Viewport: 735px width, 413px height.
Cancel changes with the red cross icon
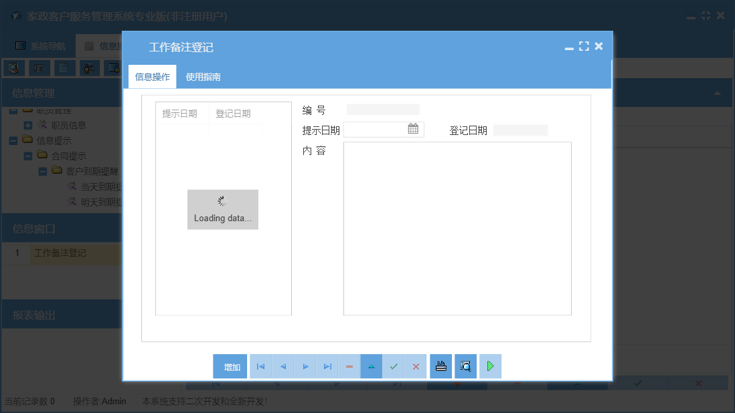pos(416,366)
